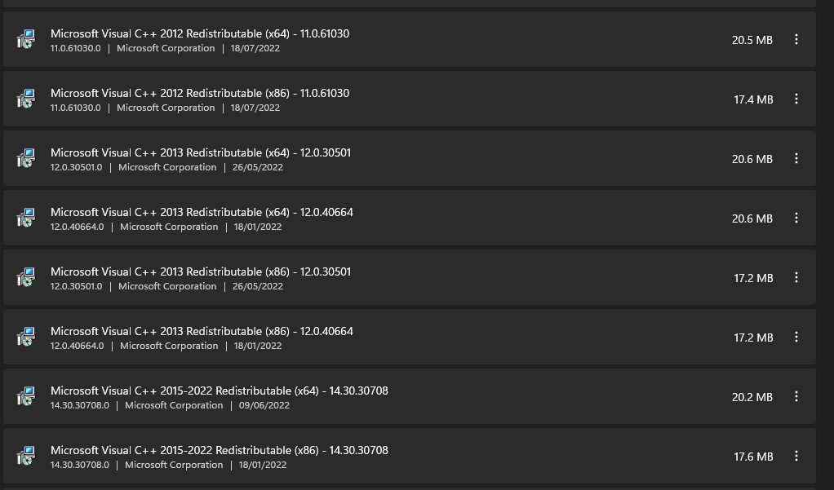Open three-dot menu for 2015-2022 Redistributable (x64)
Screen dimensions: 834x490
[x=796, y=396]
